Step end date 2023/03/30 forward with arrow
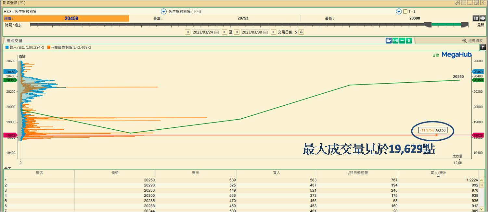488x212 pixels. click(x=274, y=32)
